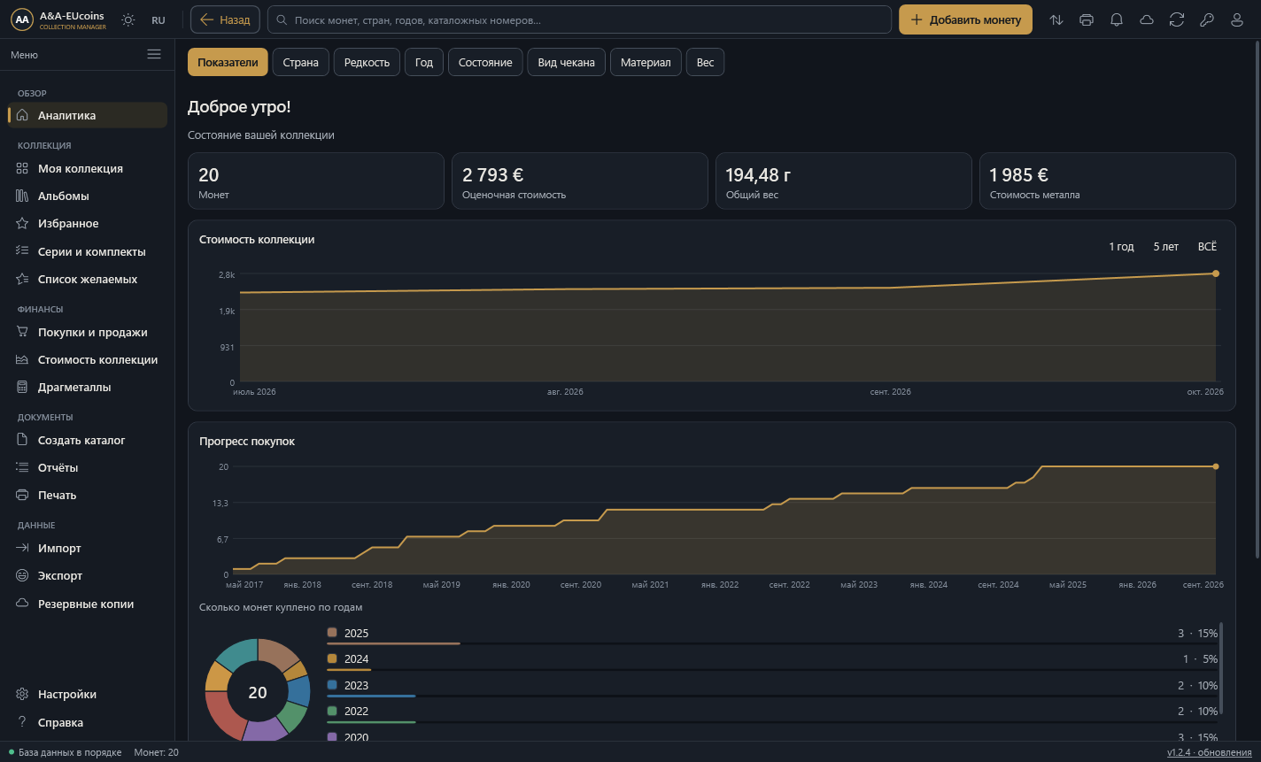Switch interface language via RU button
Viewport: 1261px width, 762px height.
click(x=159, y=20)
